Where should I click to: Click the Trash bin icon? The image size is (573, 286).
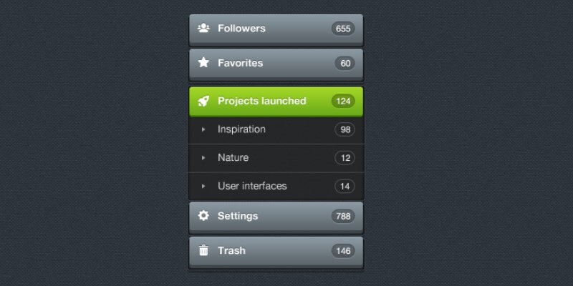[203, 250]
